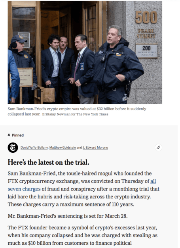The width and height of the screenshot is (180, 248).
Task: Click the Pinned label text
Action: click(18, 135)
